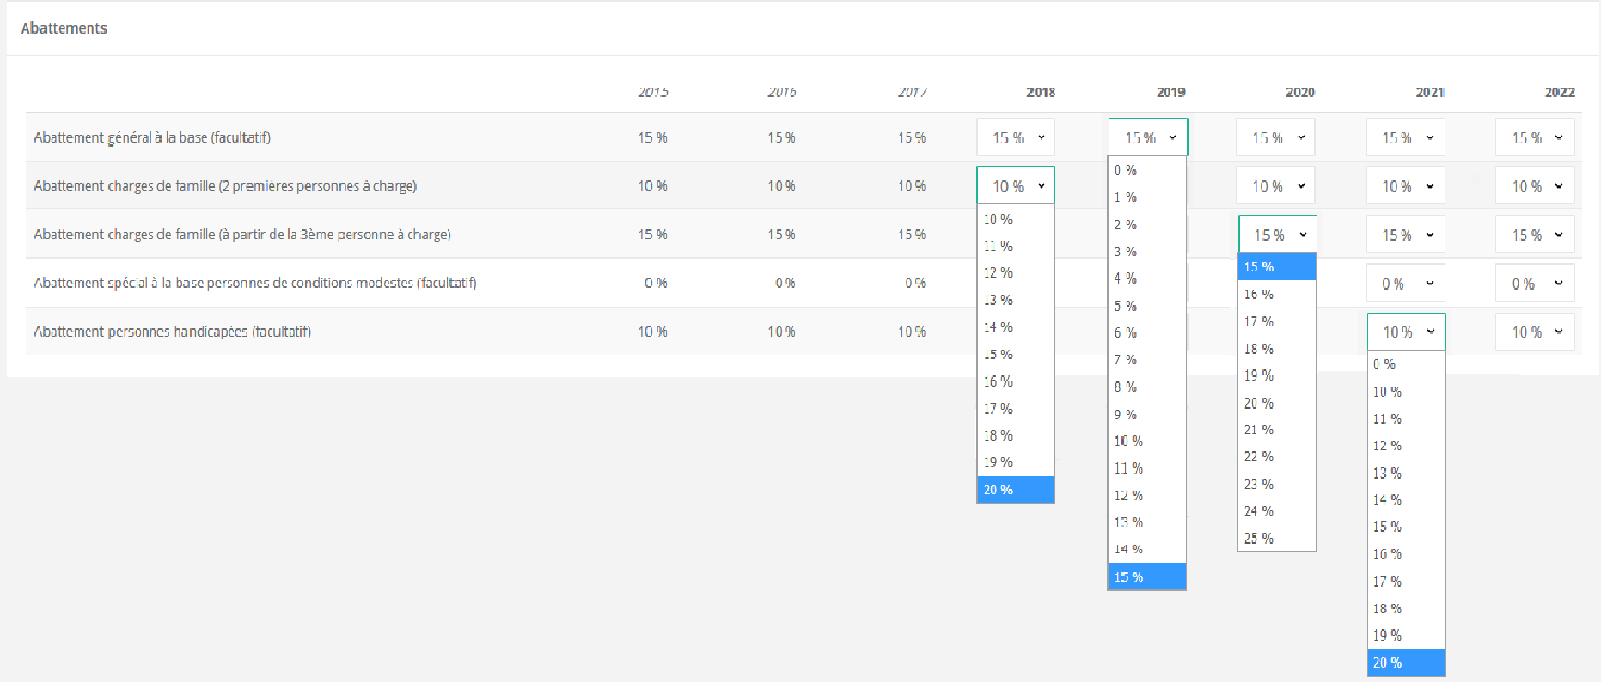The image size is (1601, 683).
Task: Select highlighted 20 % in 2018 list
Action: pos(1015,490)
